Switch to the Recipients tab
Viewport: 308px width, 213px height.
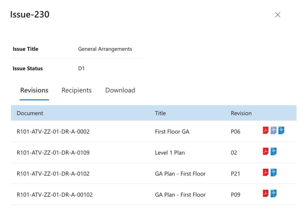(x=76, y=90)
